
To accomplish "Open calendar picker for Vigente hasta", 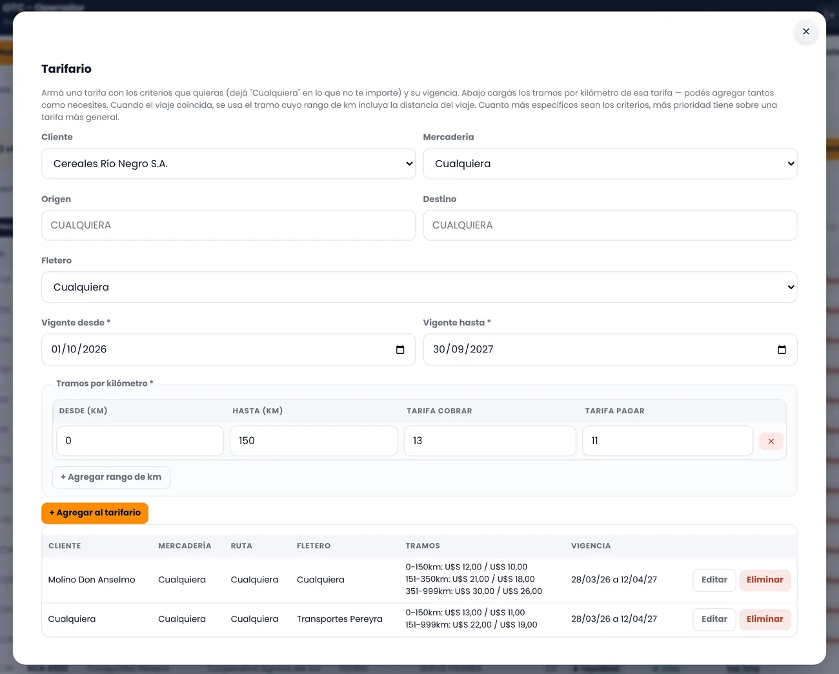I will [x=782, y=349].
